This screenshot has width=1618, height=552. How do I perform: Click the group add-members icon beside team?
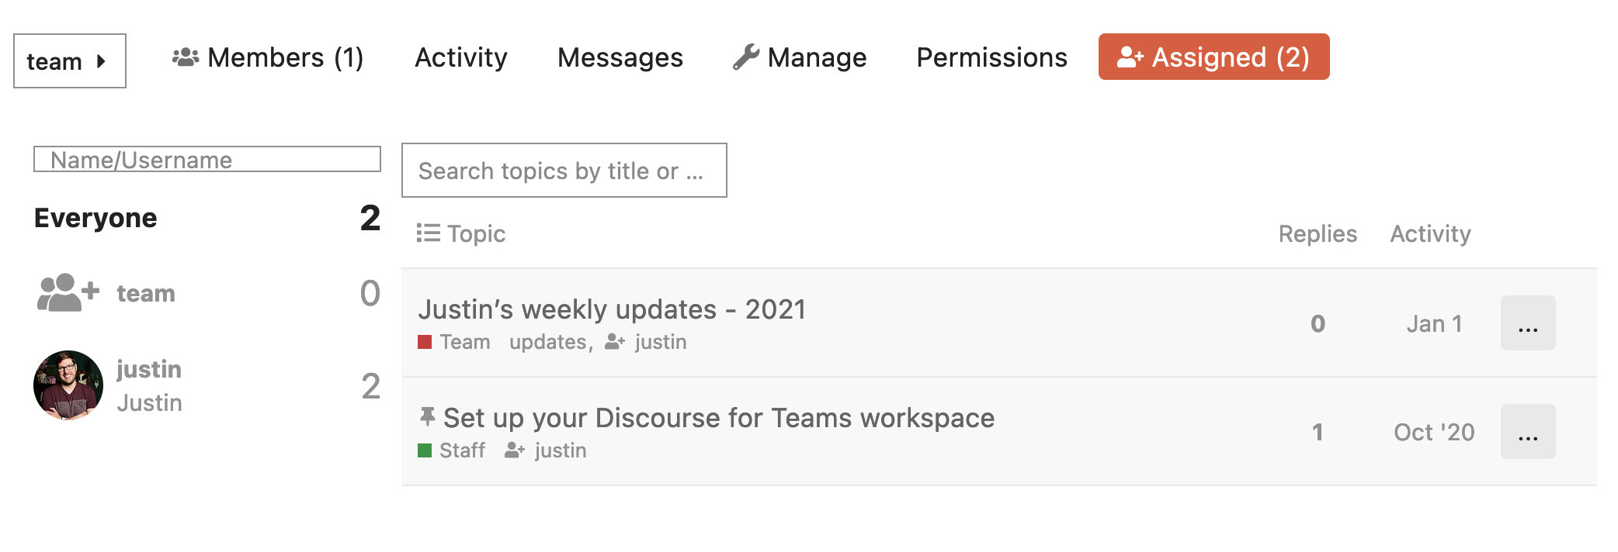(x=66, y=292)
